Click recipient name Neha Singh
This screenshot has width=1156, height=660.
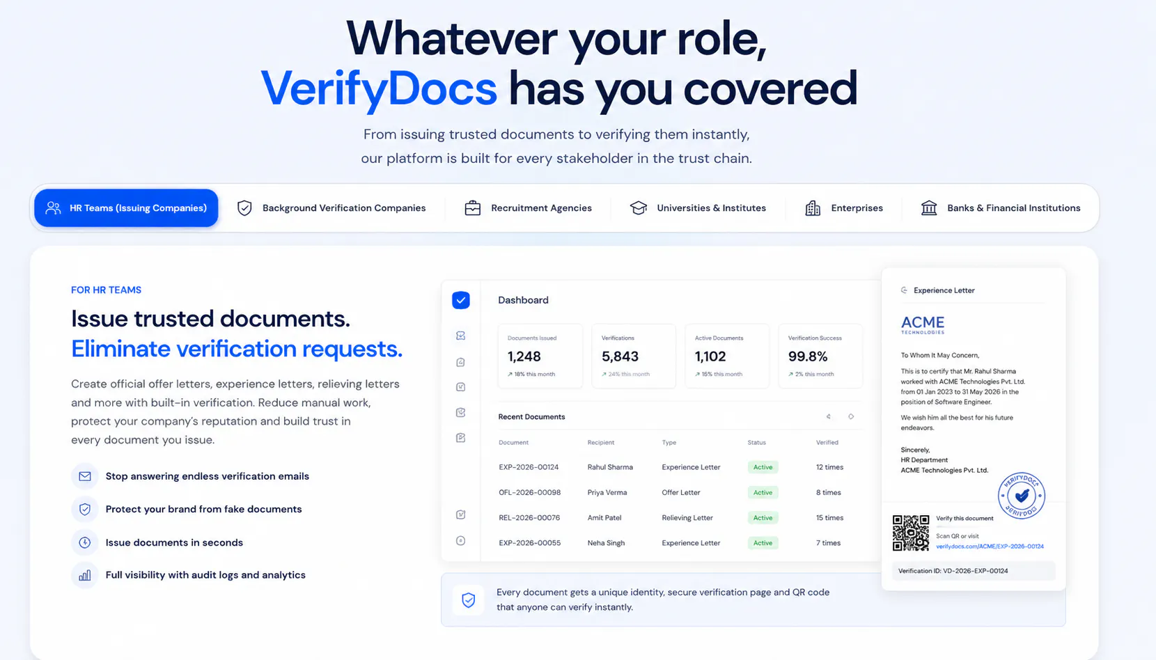tap(606, 543)
